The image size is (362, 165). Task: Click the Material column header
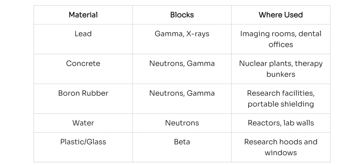tap(83, 15)
